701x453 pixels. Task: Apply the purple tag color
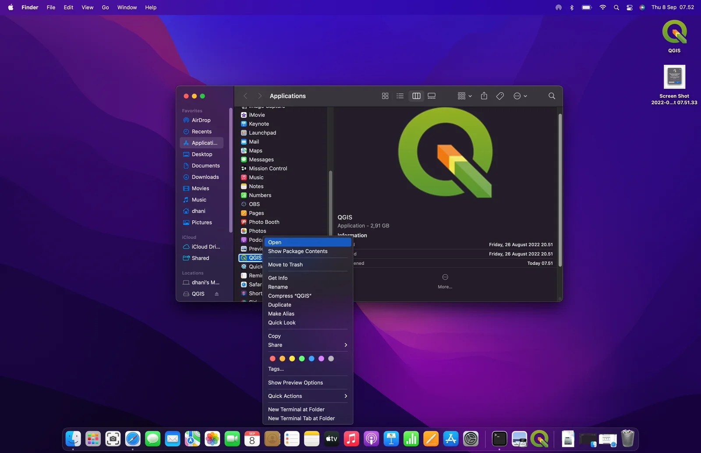321,359
